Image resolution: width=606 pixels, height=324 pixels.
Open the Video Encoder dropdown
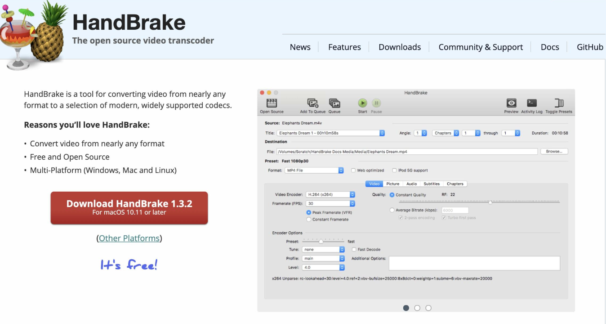(330, 194)
